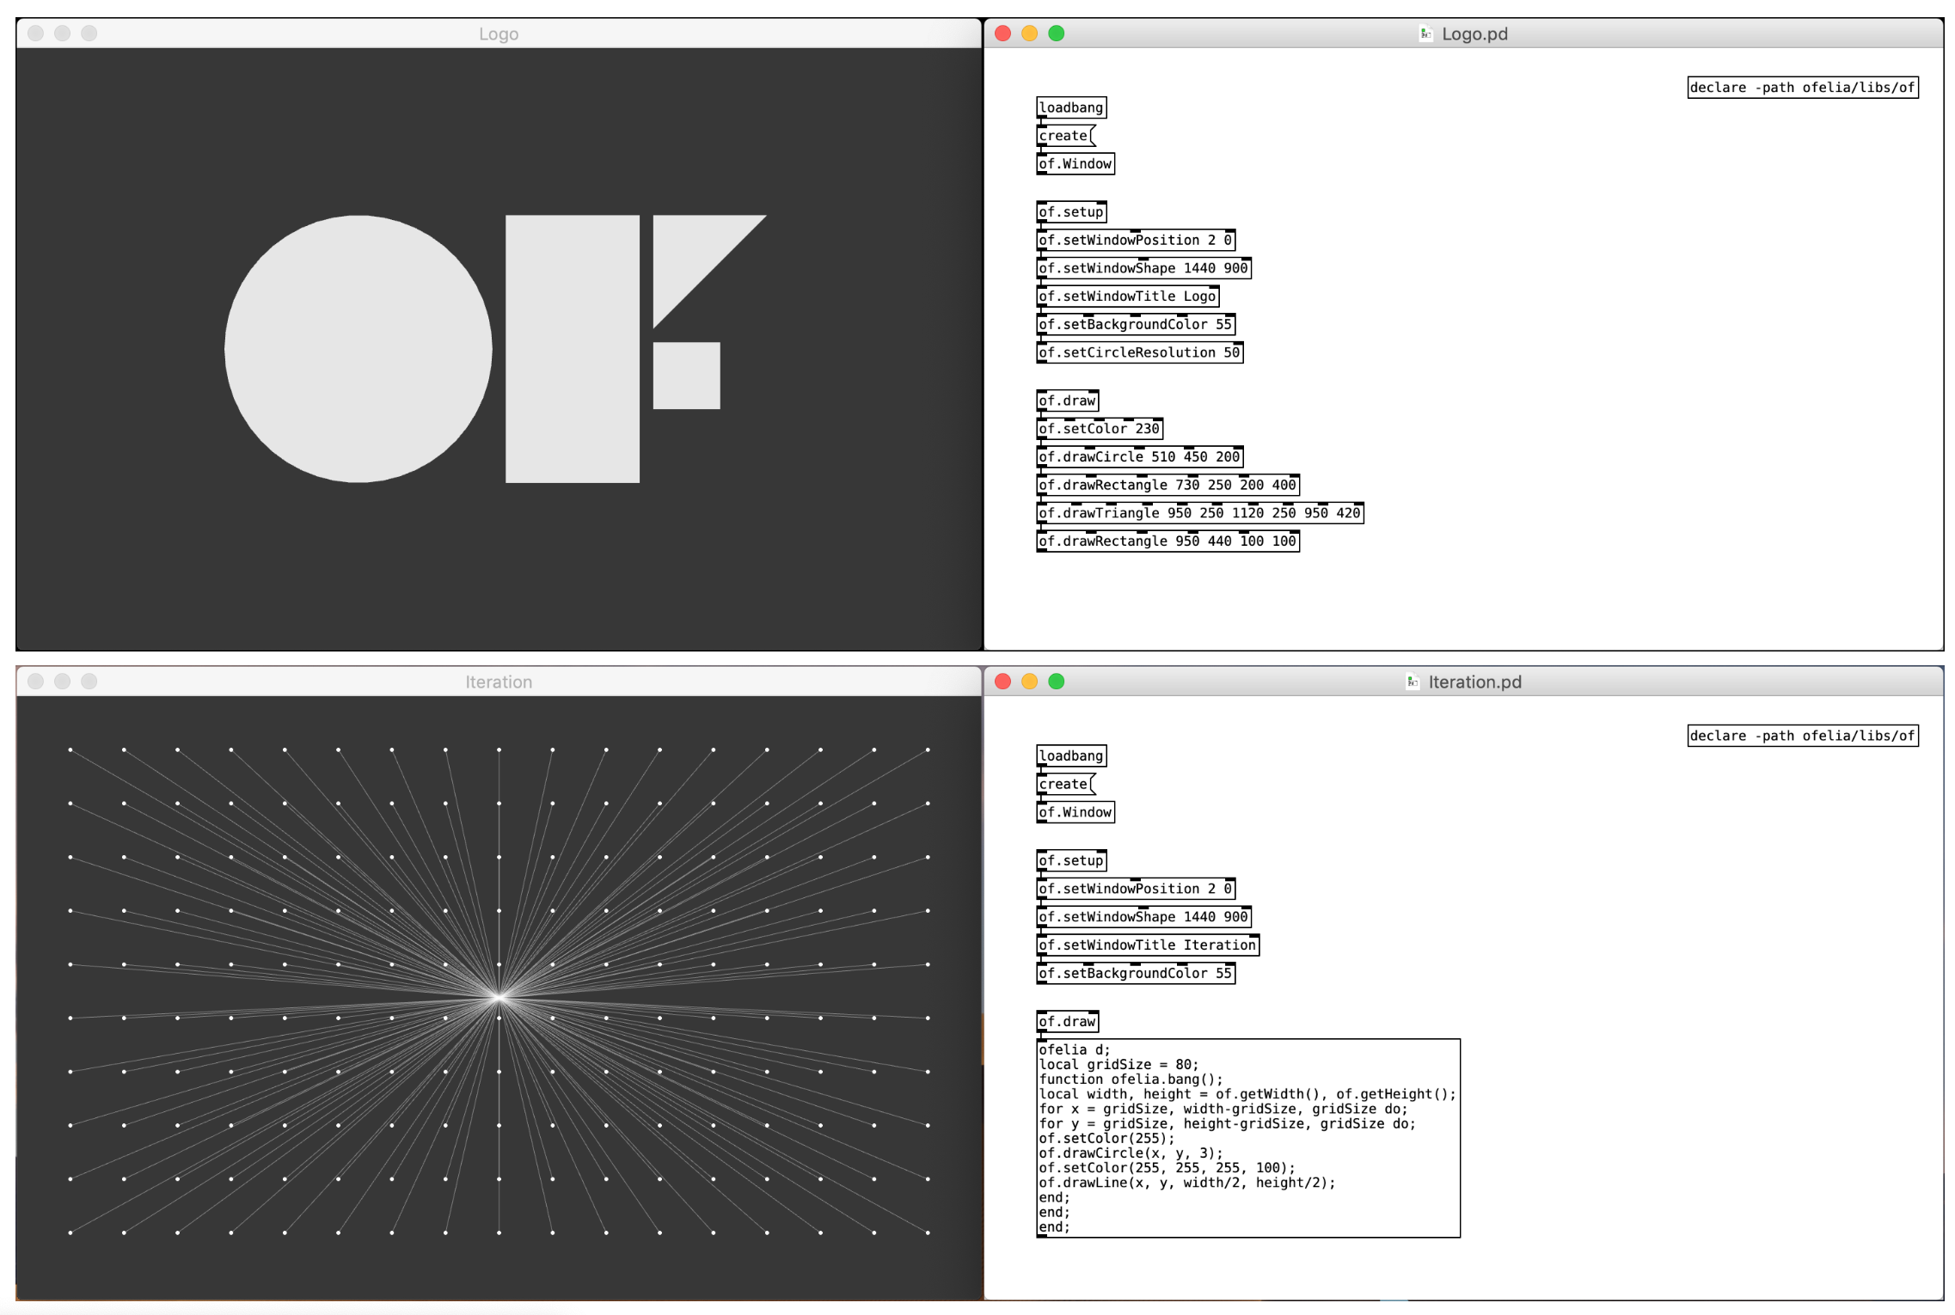Screen dimensions: 1955x1315
Task: Click the 'of.drawLine(x, y, width/2, height/2);' line
Action: coord(1186,1183)
